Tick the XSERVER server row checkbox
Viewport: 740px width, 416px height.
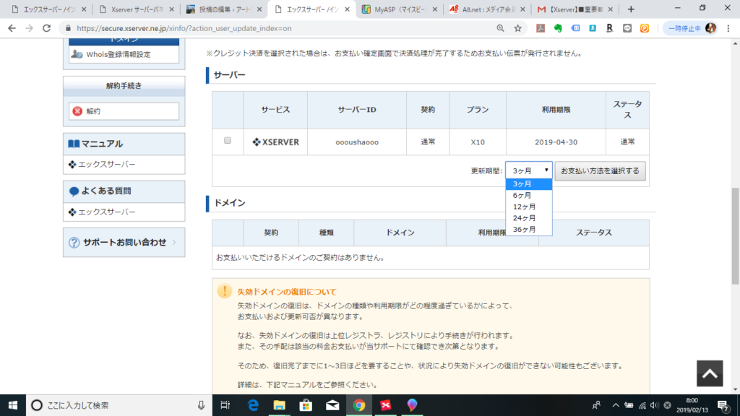[228, 141]
